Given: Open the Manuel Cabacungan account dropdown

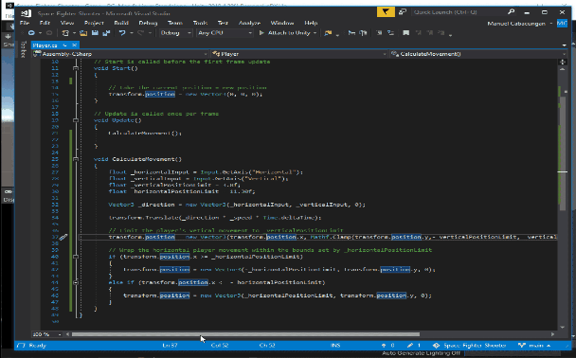Looking at the screenshot, I should tap(520, 24).
